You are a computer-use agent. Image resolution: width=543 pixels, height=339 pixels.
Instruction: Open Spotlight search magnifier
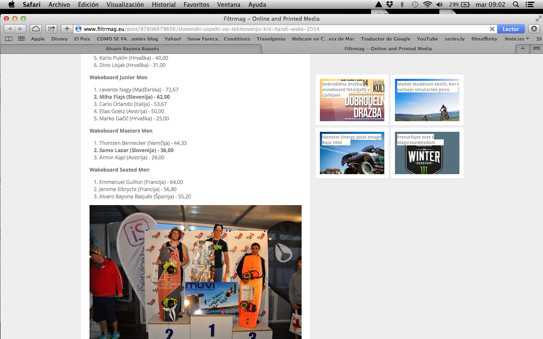click(516, 5)
